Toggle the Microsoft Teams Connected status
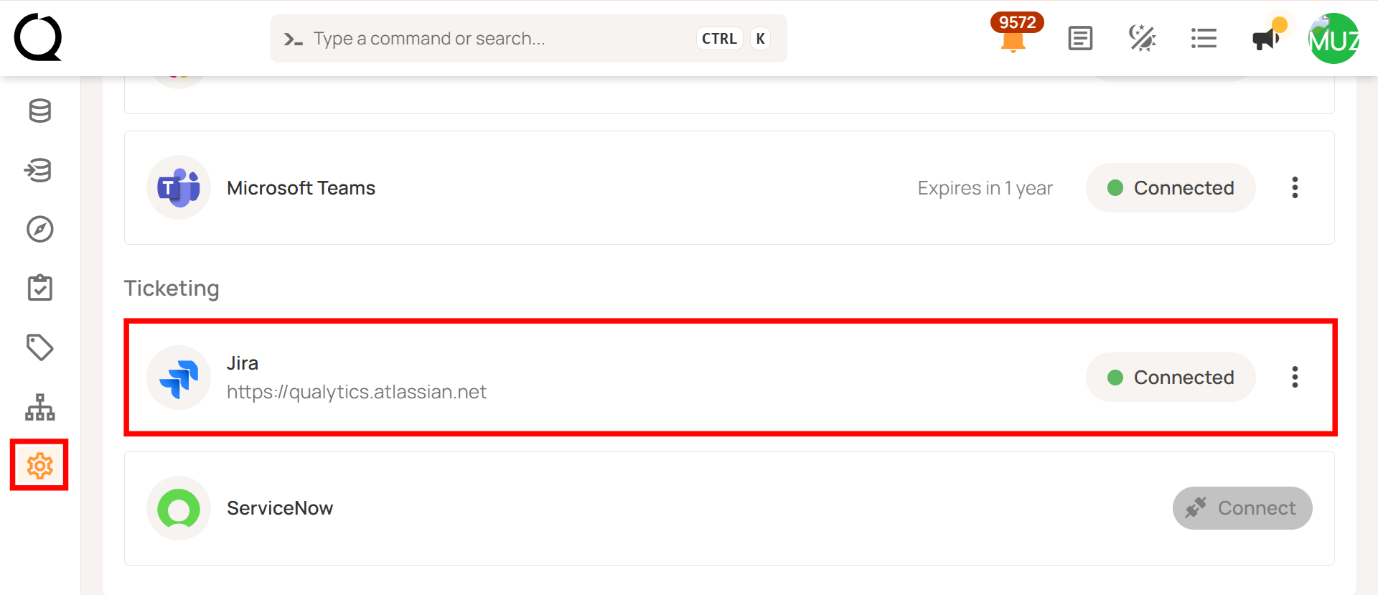 pos(1170,187)
